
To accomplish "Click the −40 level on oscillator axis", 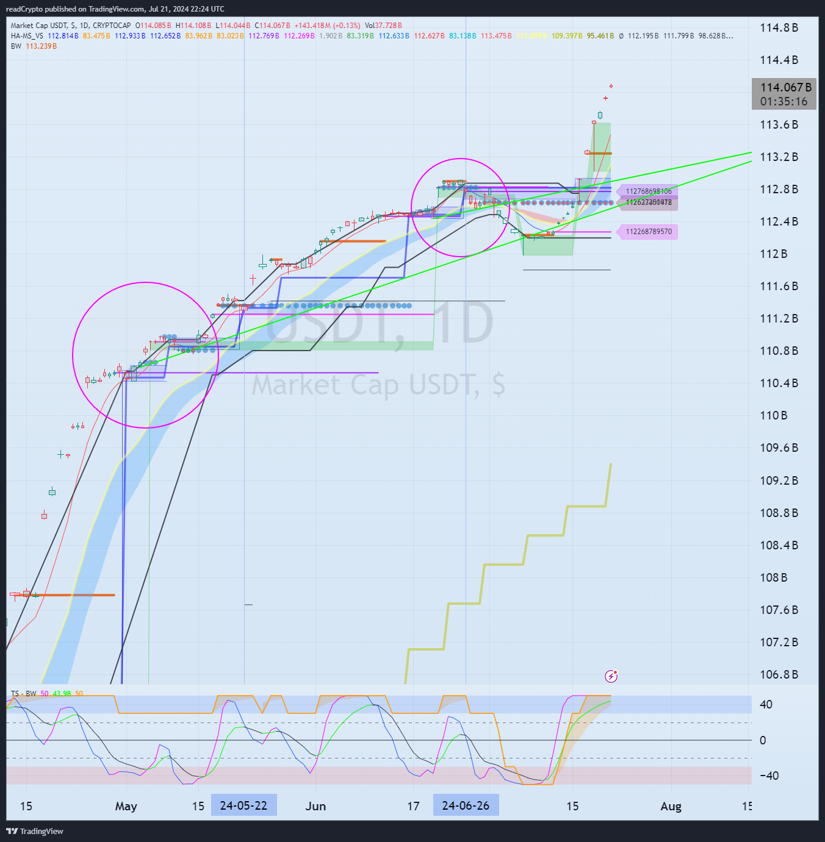I will 769,776.
